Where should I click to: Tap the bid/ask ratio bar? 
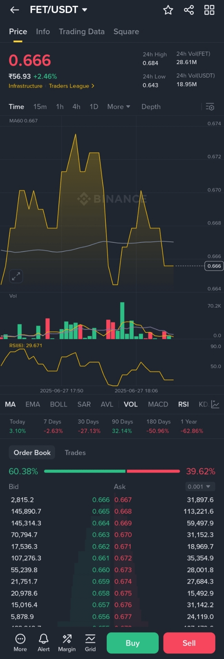click(112, 471)
